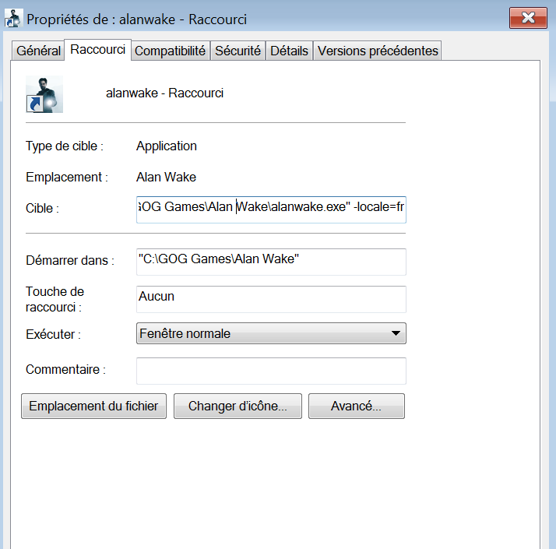556x549 pixels.
Task: Open the Sécurité tab
Action: click(x=238, y=51)
